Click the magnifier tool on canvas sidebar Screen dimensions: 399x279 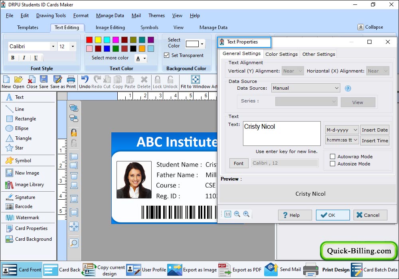(74, 243)
